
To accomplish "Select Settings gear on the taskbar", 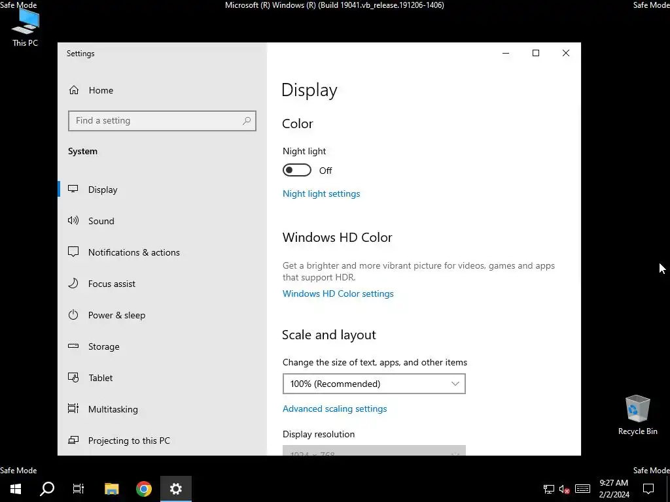I will [175, 489].
